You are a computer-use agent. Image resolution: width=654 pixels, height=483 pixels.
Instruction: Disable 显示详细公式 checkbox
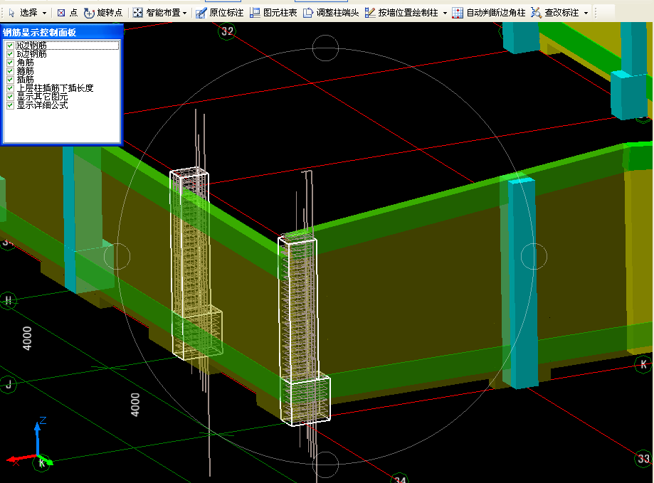11,105
